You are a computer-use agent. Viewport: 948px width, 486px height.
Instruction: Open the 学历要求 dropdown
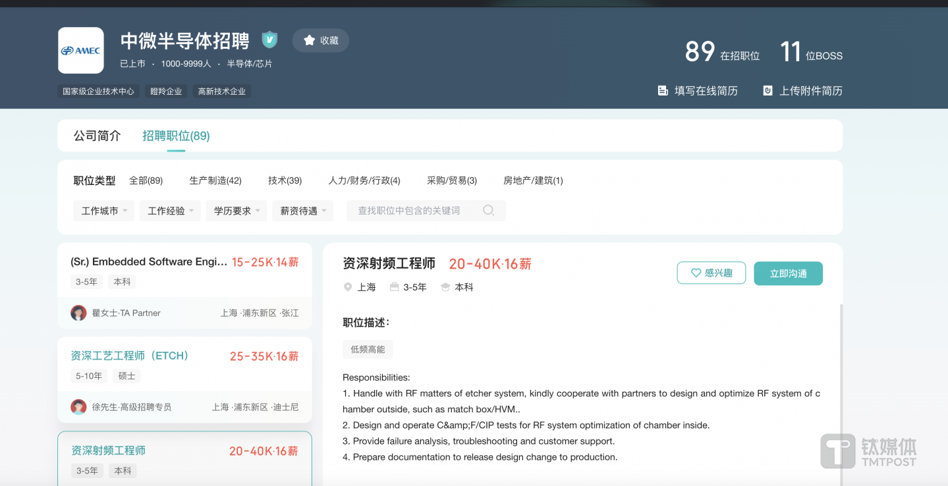tap(237, 211)
